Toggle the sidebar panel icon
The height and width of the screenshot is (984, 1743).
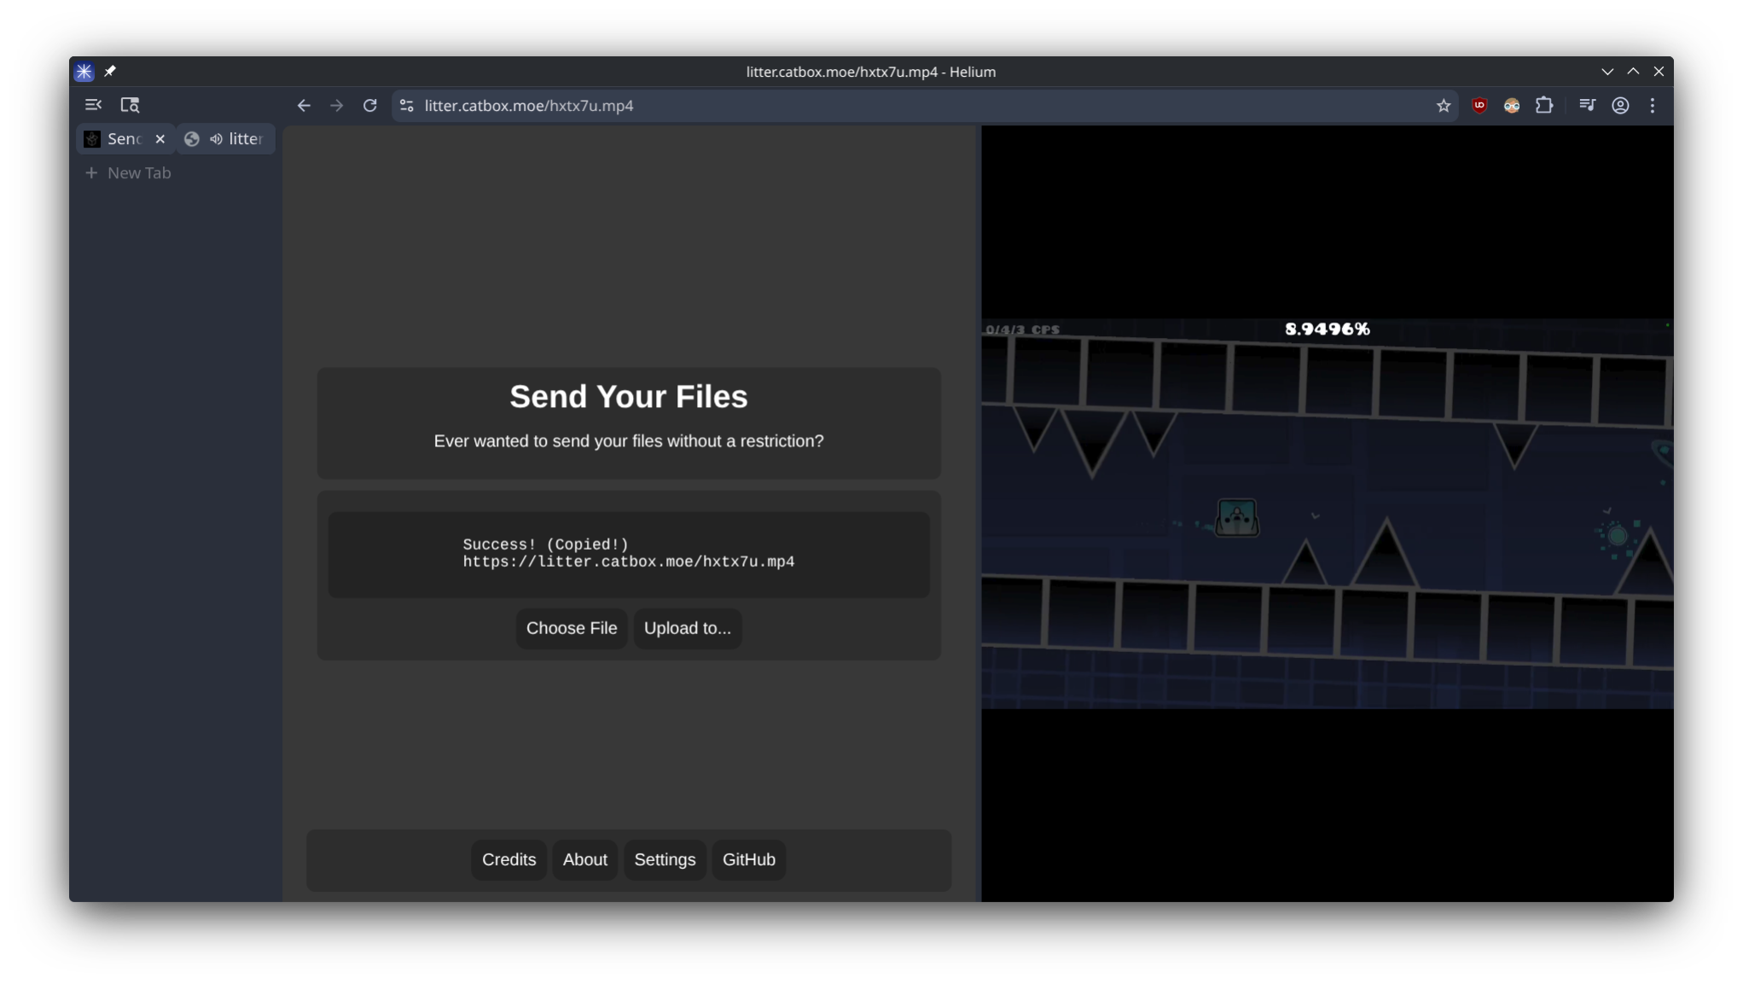(x=92, y=104)
